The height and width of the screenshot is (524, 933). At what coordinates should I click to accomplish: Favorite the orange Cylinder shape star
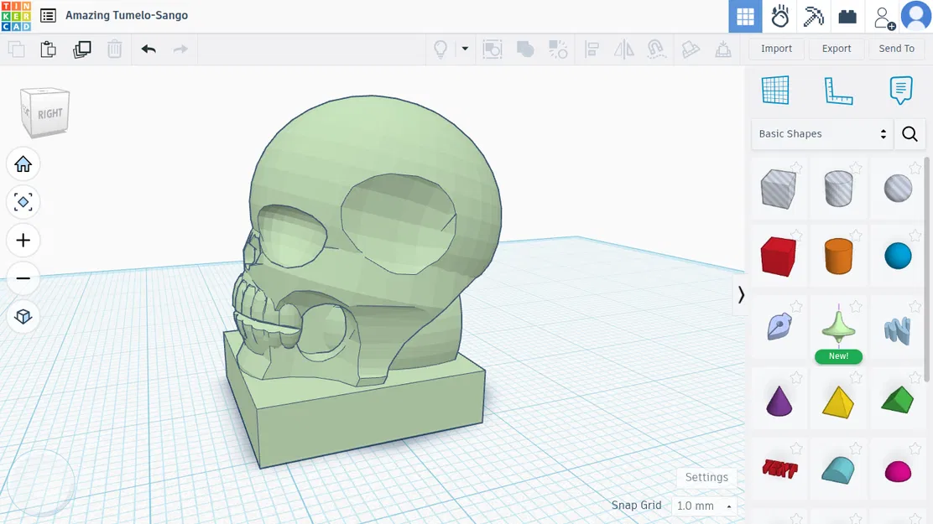[856, 237]
